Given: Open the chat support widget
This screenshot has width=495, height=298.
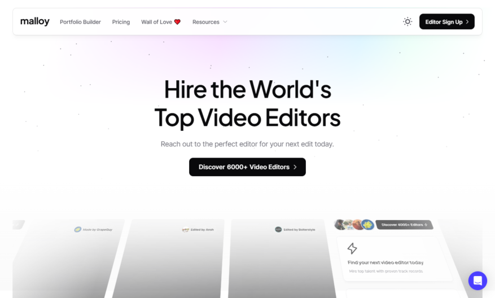Looking at the screenshot, I should pos(478,281).
